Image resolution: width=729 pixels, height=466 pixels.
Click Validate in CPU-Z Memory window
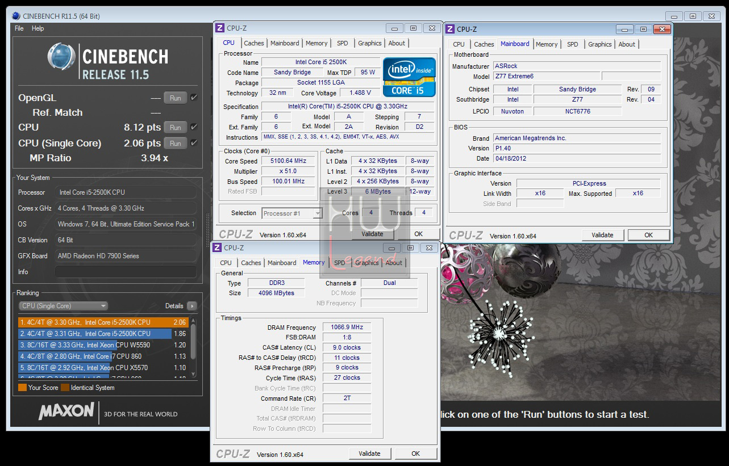point(369,454)
